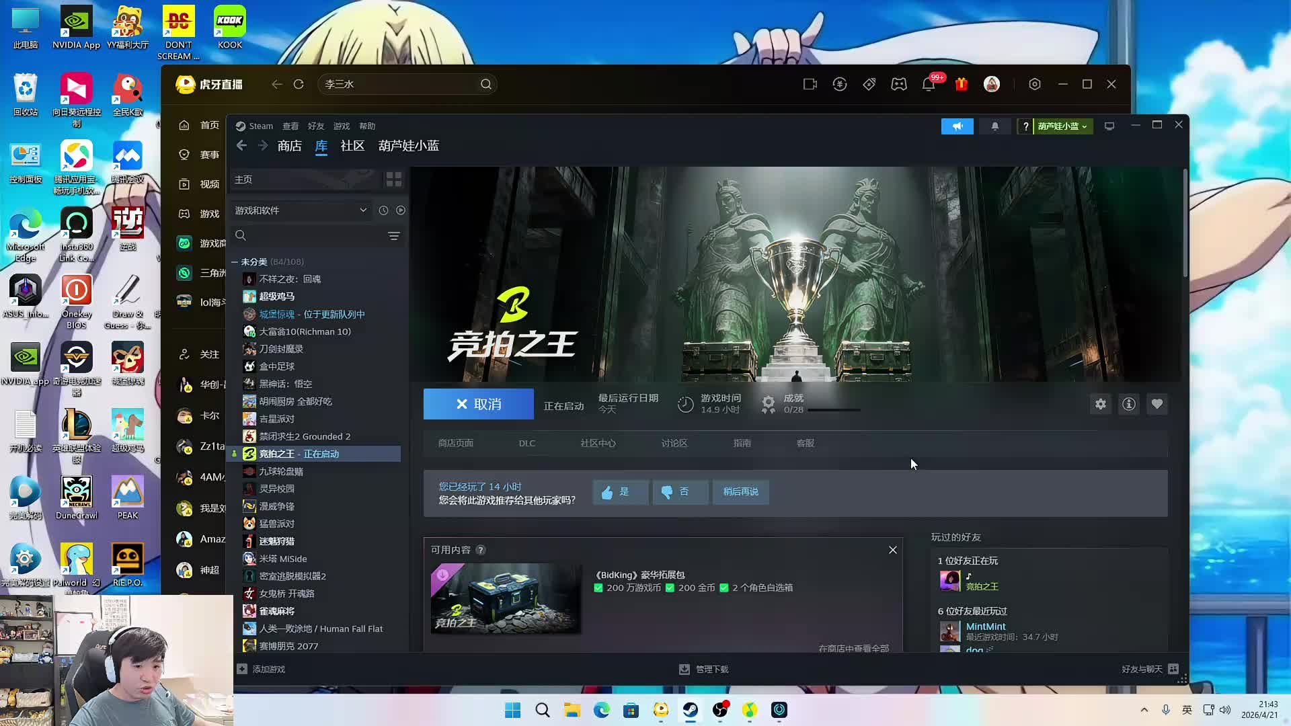Click recent activity clock icon in library

[383, 210]
